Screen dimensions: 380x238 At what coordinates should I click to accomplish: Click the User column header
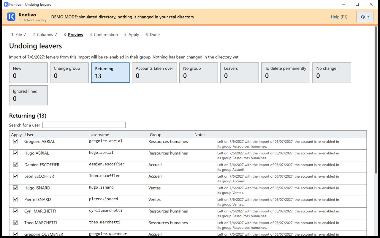(x=29, y=135)
